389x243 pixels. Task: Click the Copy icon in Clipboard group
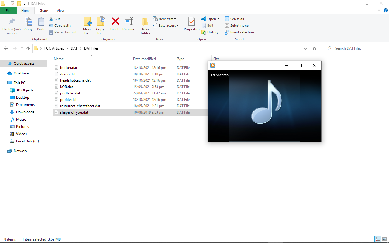(28, 22)
